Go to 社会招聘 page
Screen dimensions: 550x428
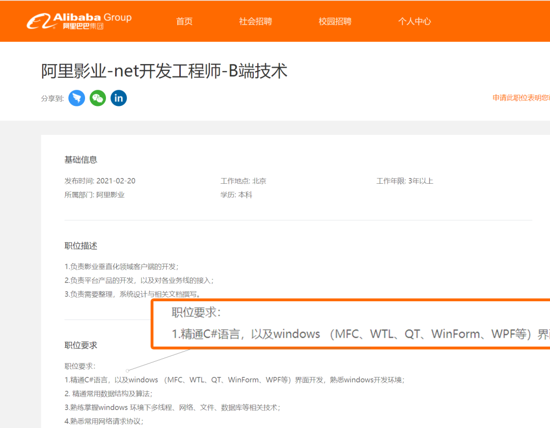255,21
